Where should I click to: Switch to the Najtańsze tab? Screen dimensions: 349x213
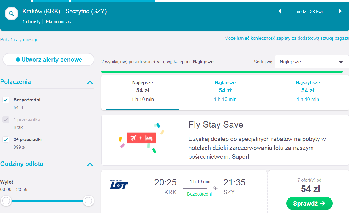click(225, 91)
